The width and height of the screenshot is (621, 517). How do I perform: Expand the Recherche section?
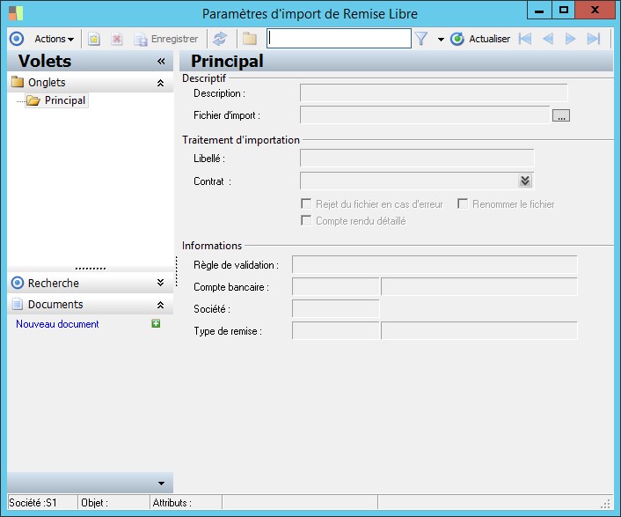pyautogui.click(x=160, y=283)
